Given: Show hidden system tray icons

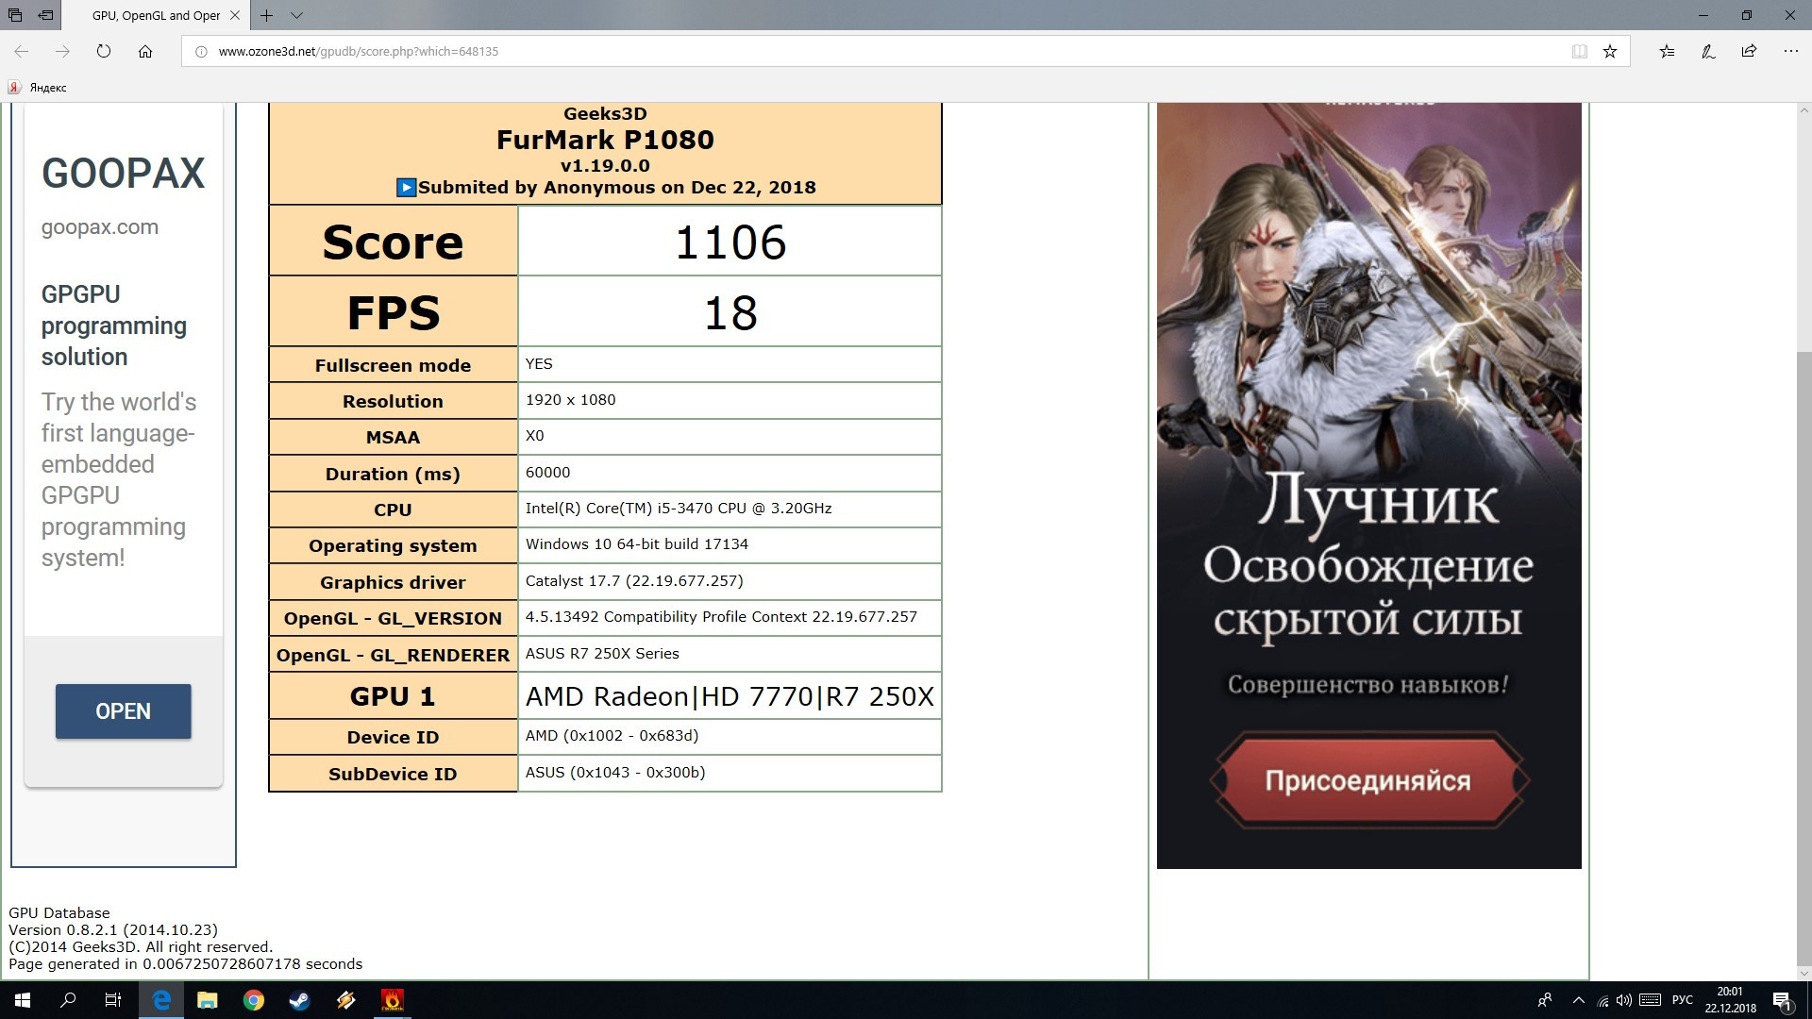Looking at the screenshot, I should (x=1578, y=1000).
